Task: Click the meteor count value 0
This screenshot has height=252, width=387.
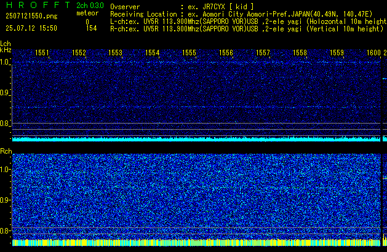Action: click(87, 22)
